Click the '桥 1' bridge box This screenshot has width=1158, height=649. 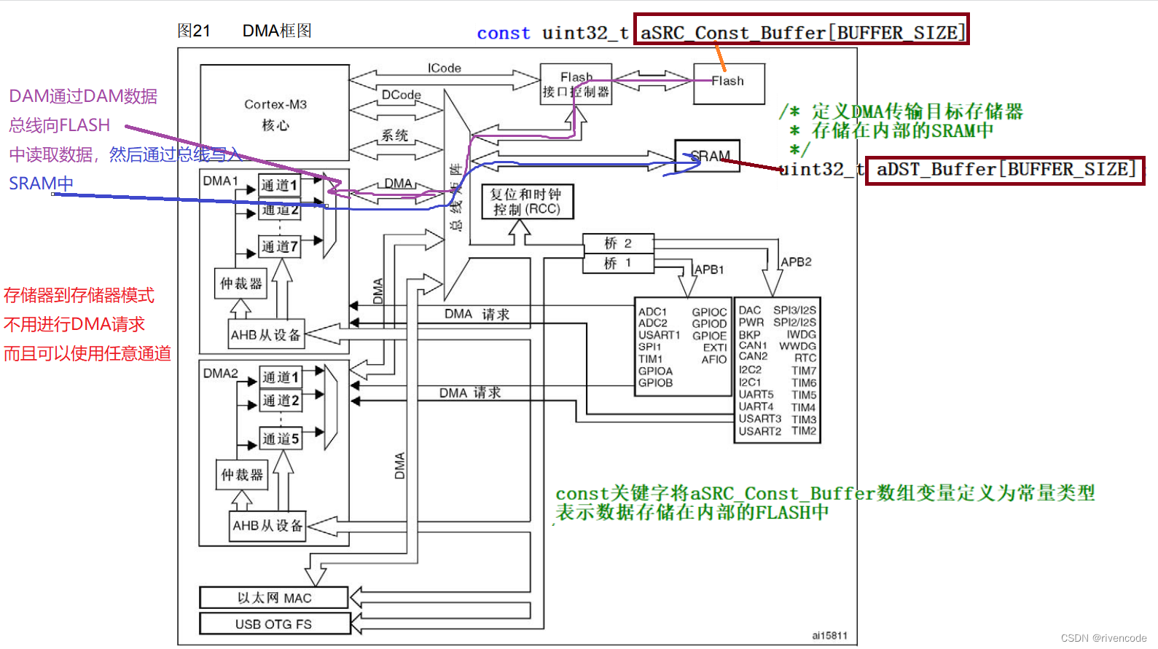coord(618,263)
